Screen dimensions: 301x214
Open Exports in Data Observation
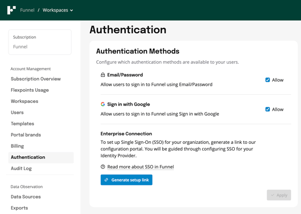(20, 208)
